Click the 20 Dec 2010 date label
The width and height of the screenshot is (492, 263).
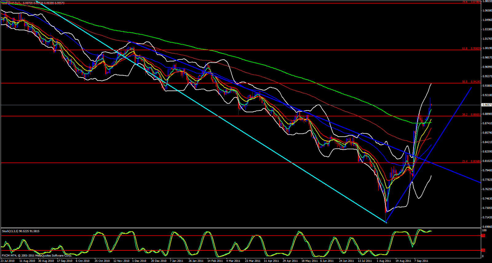click(x=159, y=261)
